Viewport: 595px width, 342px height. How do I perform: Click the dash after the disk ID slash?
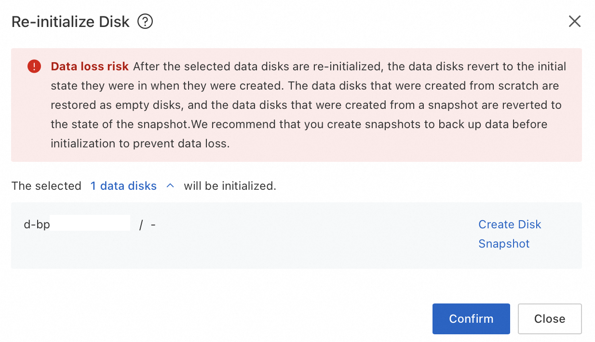pos(153,225)
